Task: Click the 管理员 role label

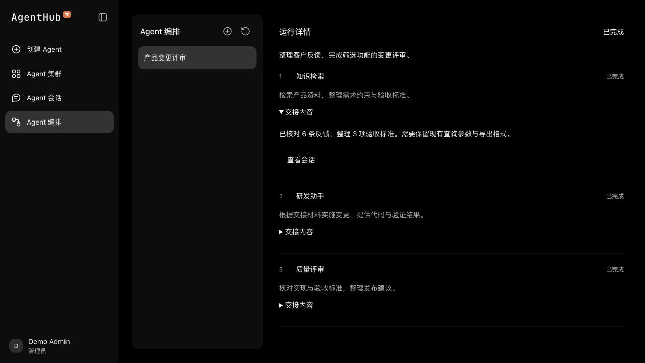Action: tap(37, 351)
